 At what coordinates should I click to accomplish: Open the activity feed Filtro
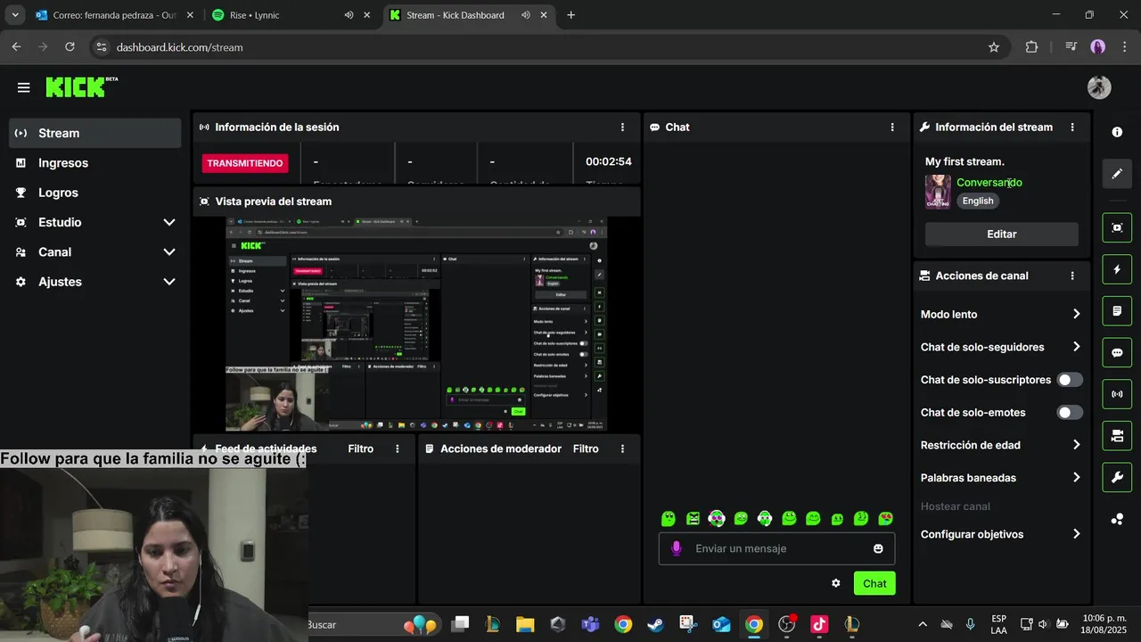tap(361, 449)
